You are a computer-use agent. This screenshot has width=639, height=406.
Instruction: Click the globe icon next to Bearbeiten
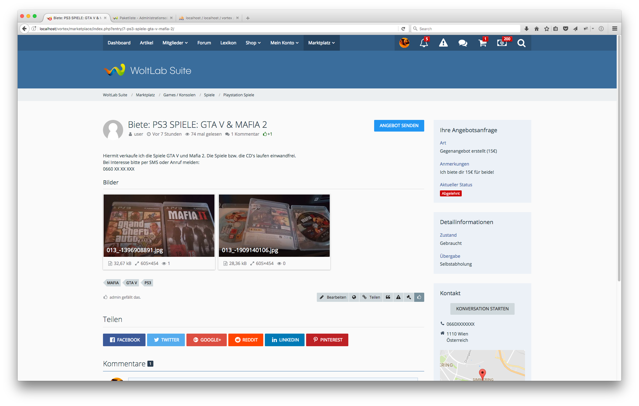[x=354, y=297]
